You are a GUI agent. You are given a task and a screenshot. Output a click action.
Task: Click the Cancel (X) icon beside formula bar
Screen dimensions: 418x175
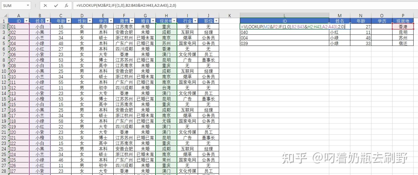[45, 6]
